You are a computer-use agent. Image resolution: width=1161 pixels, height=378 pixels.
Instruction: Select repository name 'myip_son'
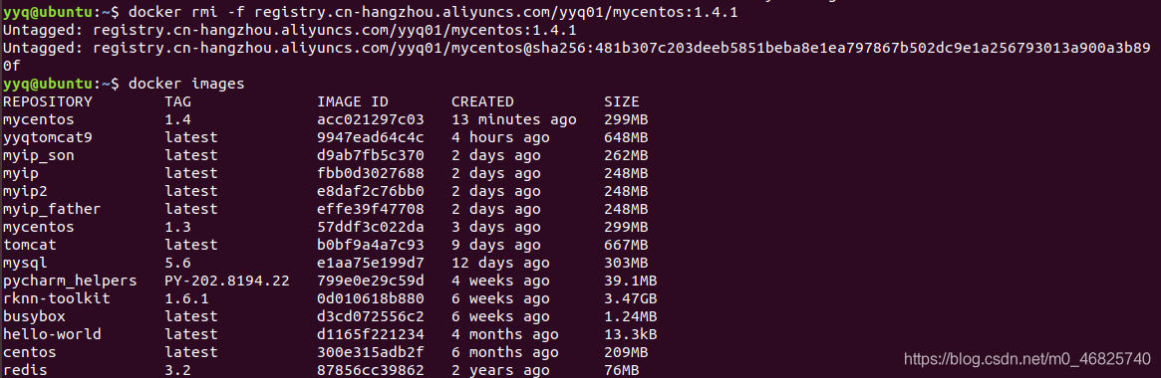tap(39, 155)
